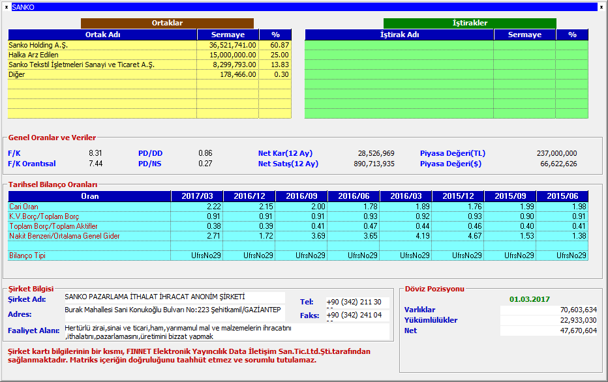
Task: Click the 2016/03 period column header
Action: (x=406, y=196)
